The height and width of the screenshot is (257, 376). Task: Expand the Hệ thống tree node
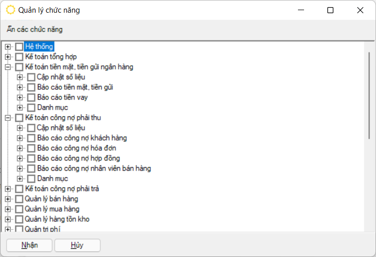point(8,47)
